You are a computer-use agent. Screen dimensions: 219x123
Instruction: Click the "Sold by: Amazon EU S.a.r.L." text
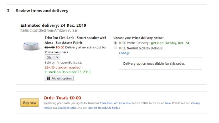[x=63, y=62]
